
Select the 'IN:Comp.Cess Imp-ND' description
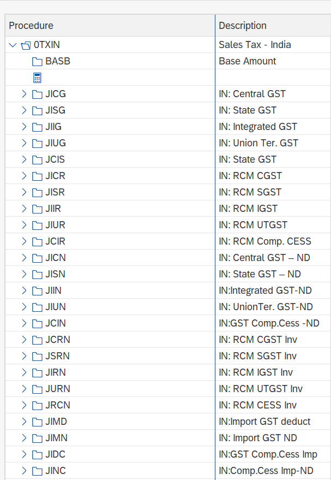(x=266, y=471)
